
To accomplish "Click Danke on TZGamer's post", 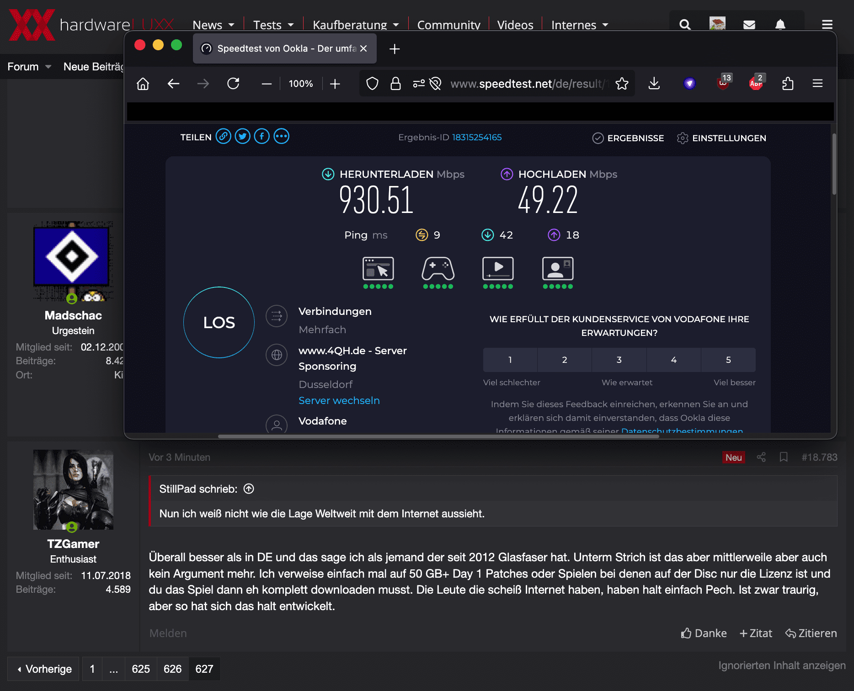I will point(704,633).
